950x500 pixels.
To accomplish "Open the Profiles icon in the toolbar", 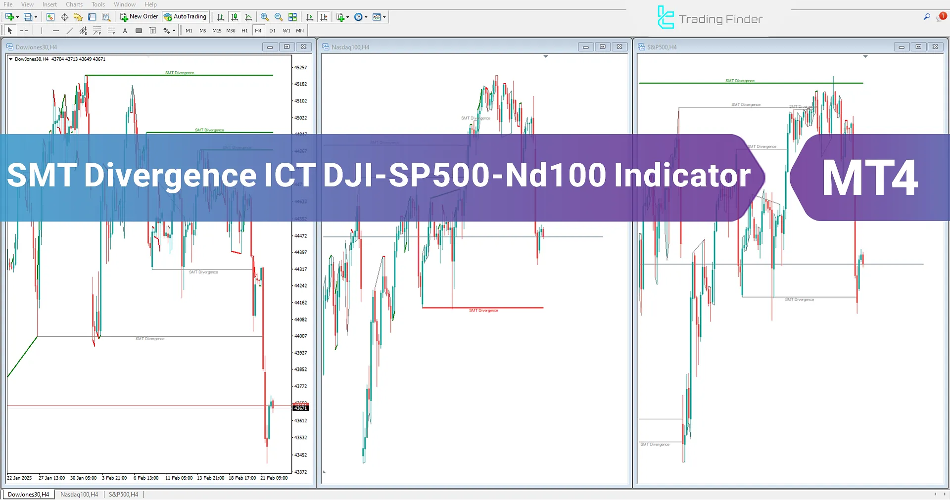I will coord(28,17).
